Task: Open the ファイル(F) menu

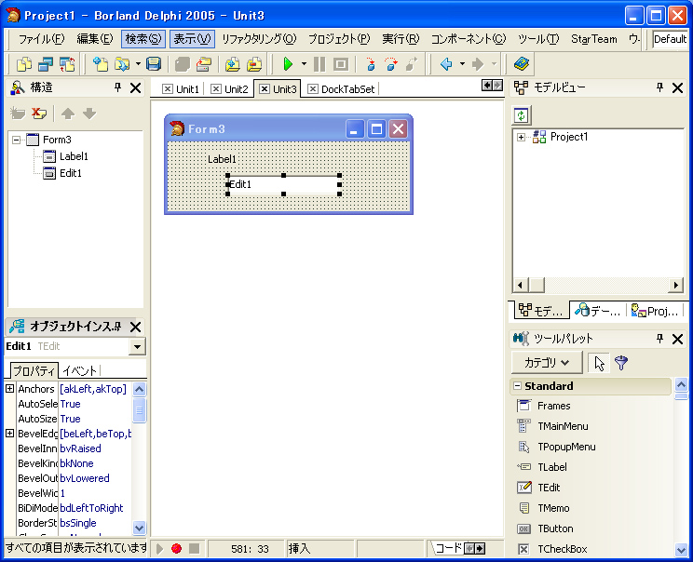Action: (x=42, y=39)
